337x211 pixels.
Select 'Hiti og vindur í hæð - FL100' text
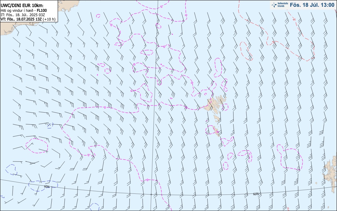pyautogui.click(x=24, y=10)
